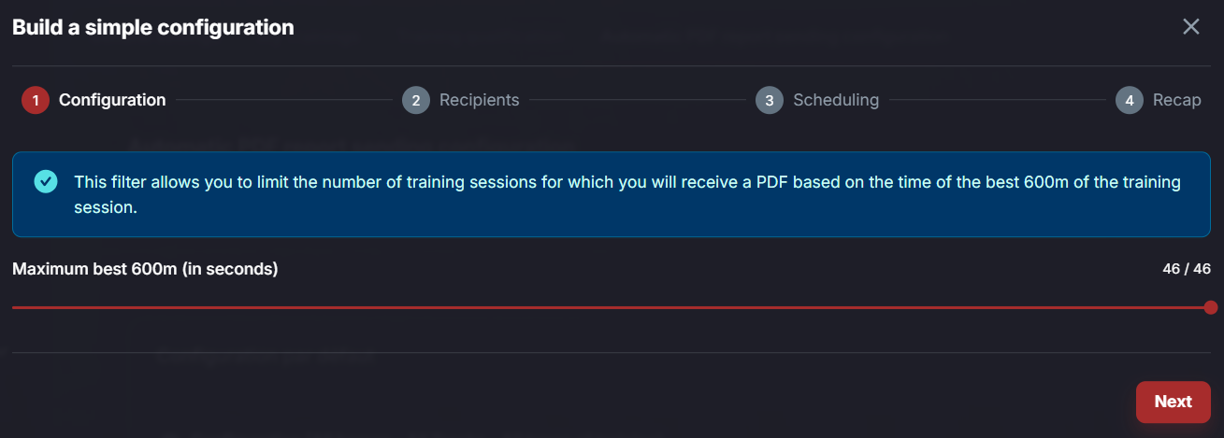Click the Build a simple configuration title

point(153,27)
